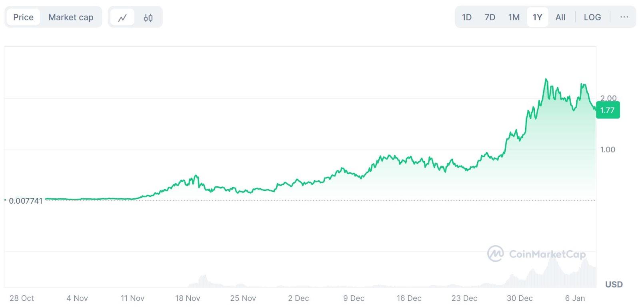Click the 30 Dec date marker
Screen dimensions: 640x308
520,298
